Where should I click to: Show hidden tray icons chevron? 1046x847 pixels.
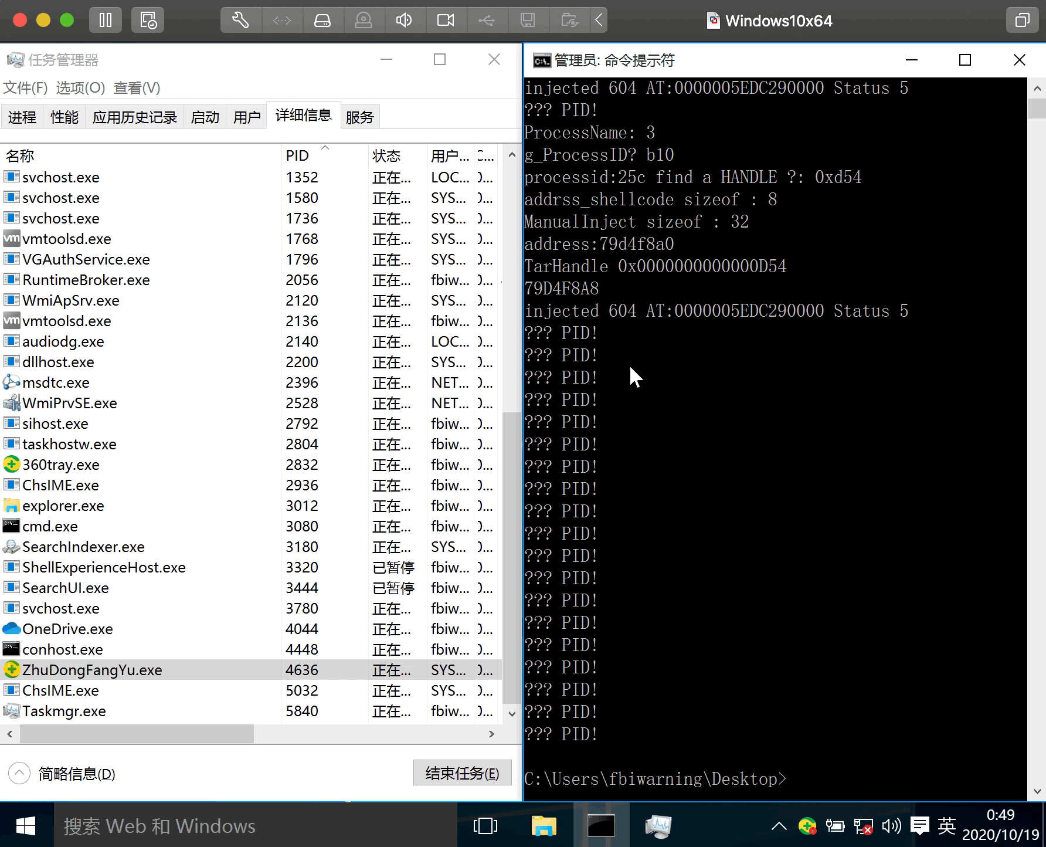click(779, 826)
